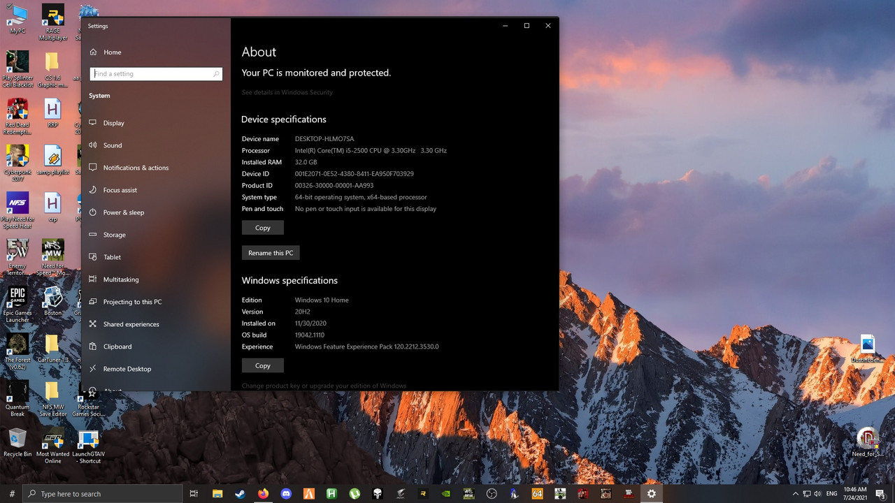The width and height of the screenshot is (895, 503).
Task: Select the samp playlist file icon
Action: tap(53, 161)
